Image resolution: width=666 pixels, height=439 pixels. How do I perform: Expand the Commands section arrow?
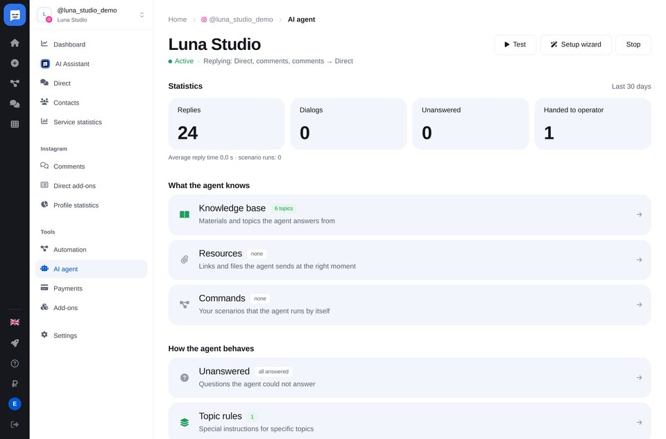click(639, 305)
